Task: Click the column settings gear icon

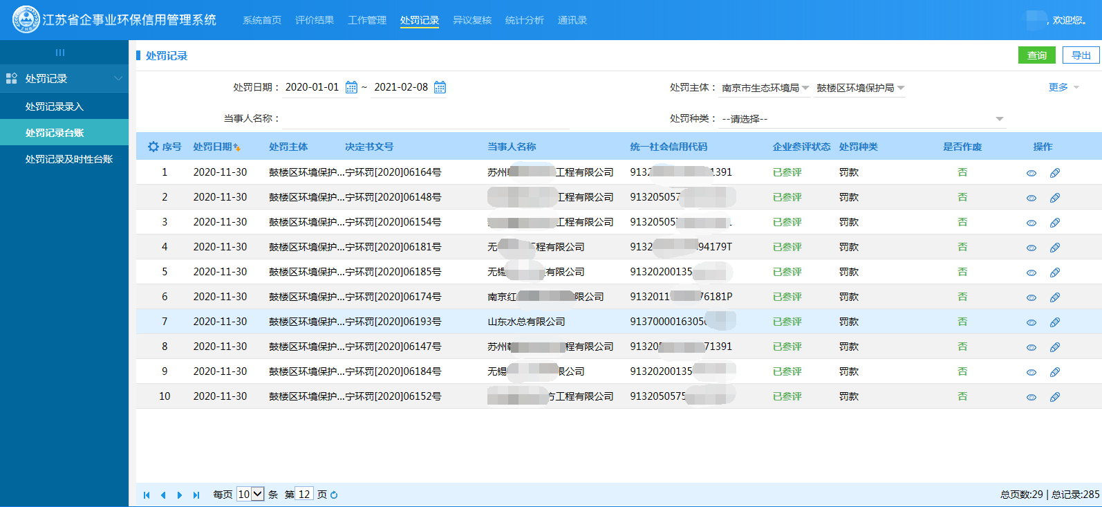Action: point(153,147)
